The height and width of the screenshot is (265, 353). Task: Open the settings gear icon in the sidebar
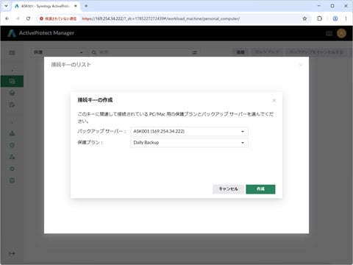click(x=12, y=169)
